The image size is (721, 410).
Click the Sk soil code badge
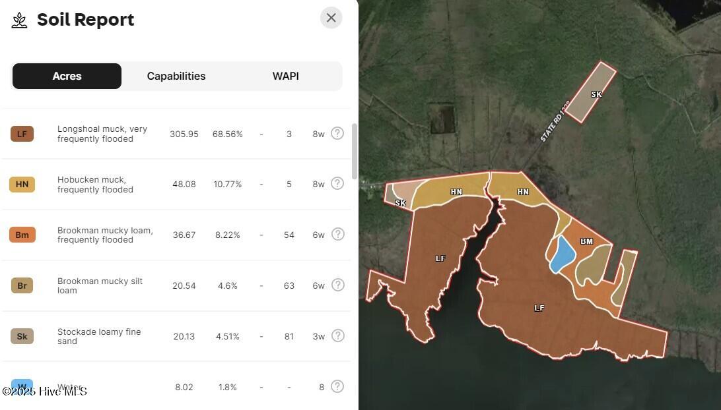click(22, 336)
